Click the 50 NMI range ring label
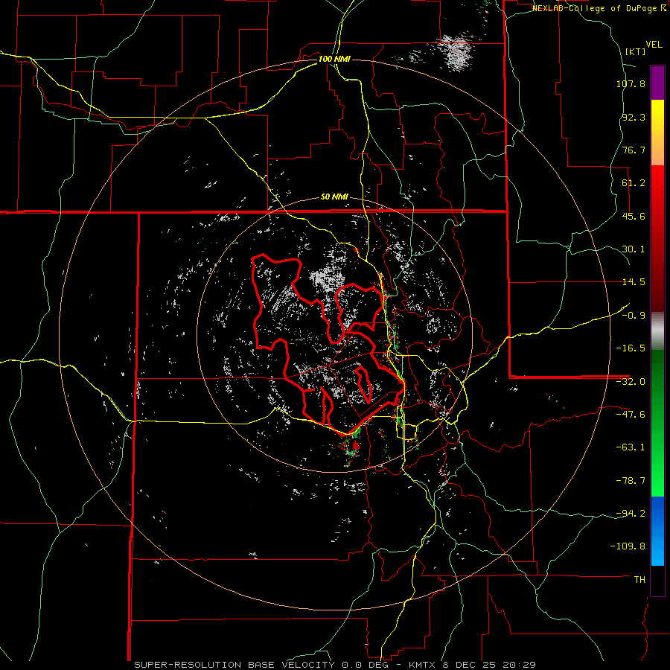Viewport: 670px width, 670px height. [334, 197]
